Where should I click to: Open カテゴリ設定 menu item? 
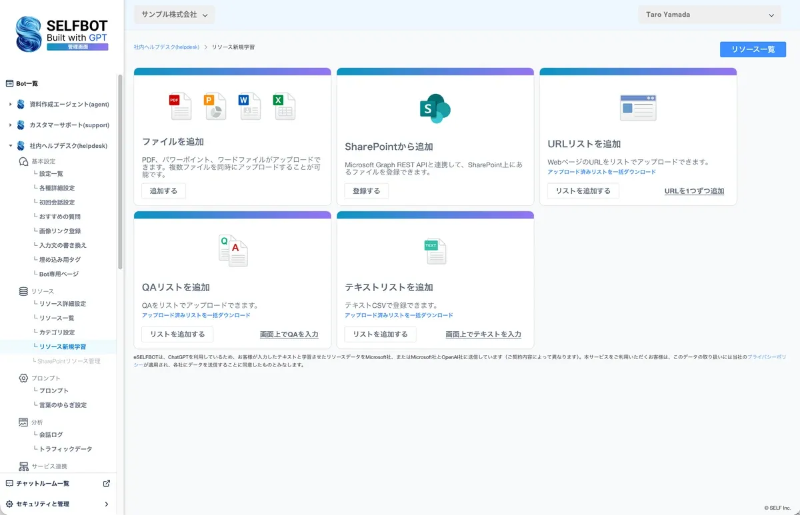(57, 332)
